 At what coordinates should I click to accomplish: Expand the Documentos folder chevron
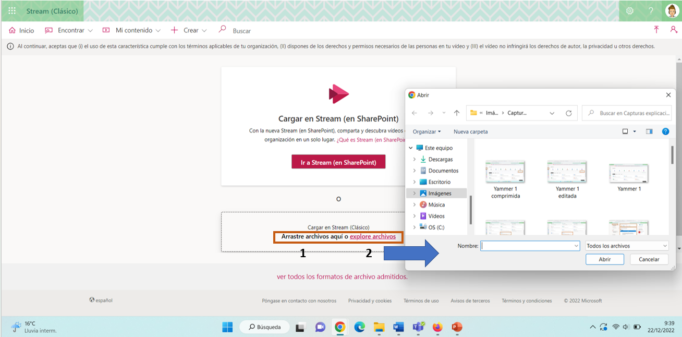coord(415,171)
